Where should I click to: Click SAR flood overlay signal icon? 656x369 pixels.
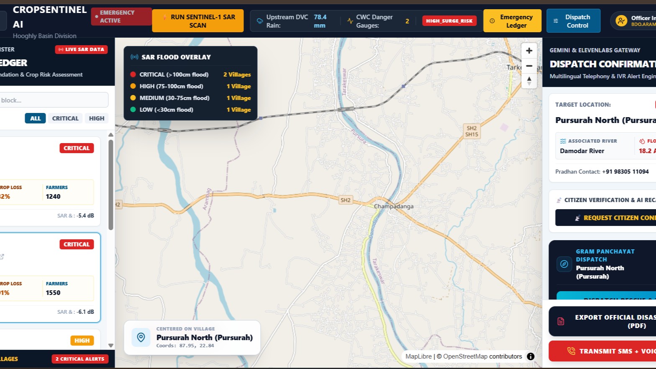134,57
